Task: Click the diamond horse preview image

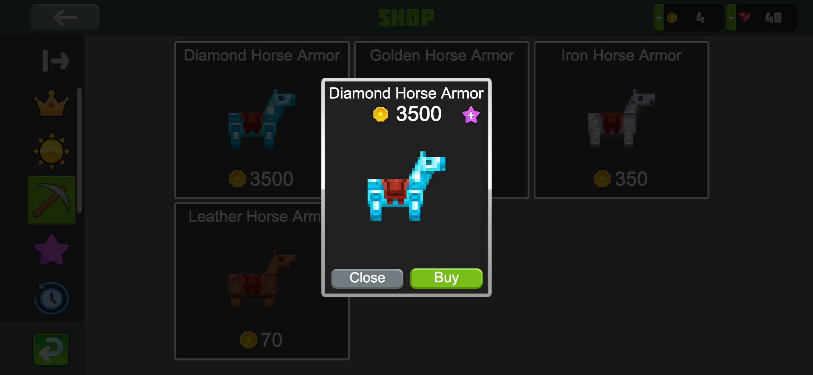Action: click(x=406, y=186)
